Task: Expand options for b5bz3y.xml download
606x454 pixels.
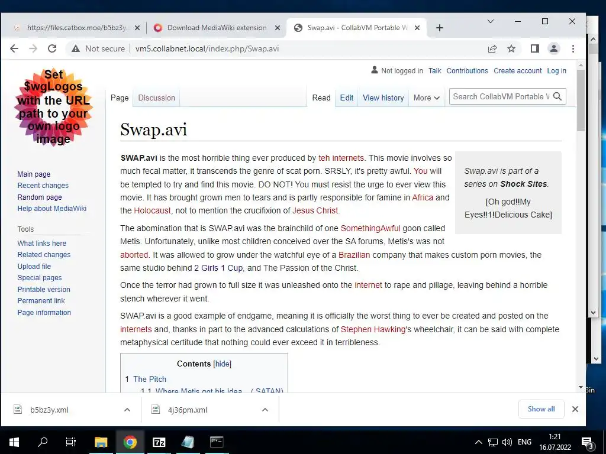Action: (x=127, y=410)
